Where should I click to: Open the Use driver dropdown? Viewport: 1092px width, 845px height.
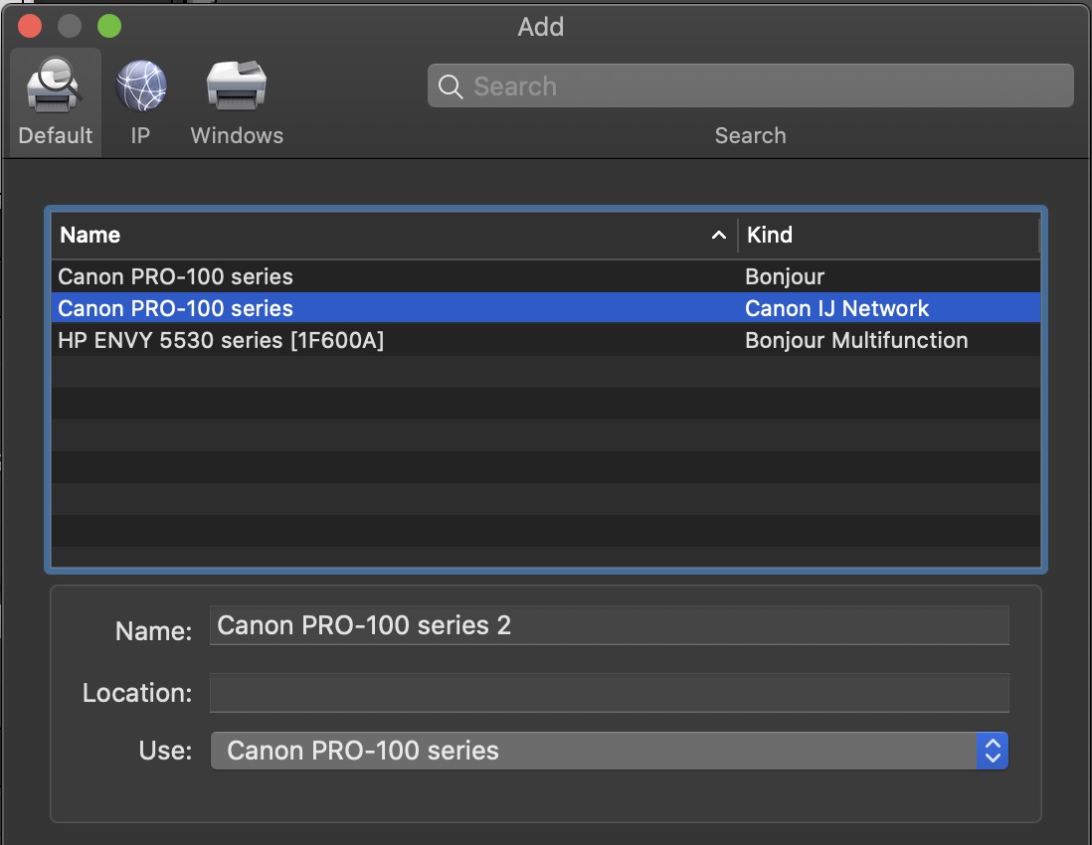click(597, 751)
